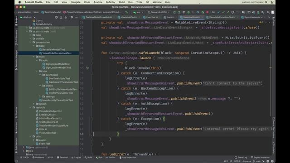Click the inspection warning icon in editor
The image size is (290, 163).
pyautogui.click(x=261, y=22)
